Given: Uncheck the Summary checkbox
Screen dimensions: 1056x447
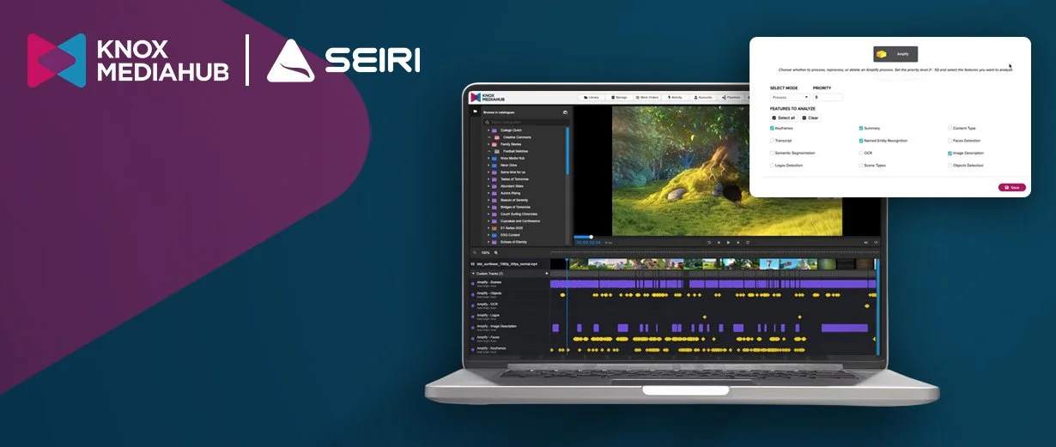Looking at the screenshot, I should pos(861,128).
